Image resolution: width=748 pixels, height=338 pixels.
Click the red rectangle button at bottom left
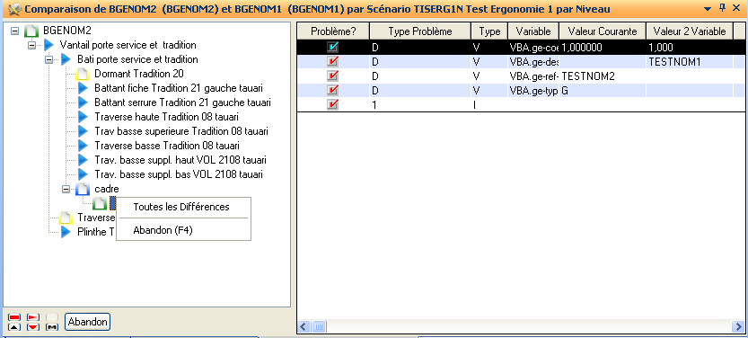(14, 317)
